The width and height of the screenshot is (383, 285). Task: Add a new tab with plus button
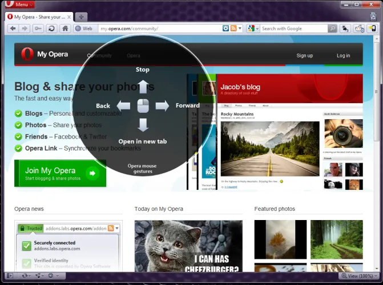point(81,17)
